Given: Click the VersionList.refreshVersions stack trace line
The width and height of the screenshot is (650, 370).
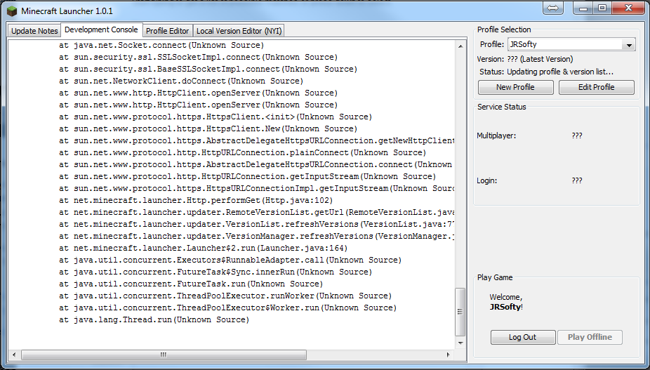Looking at the screenshot, I should [x=257, y=225].
